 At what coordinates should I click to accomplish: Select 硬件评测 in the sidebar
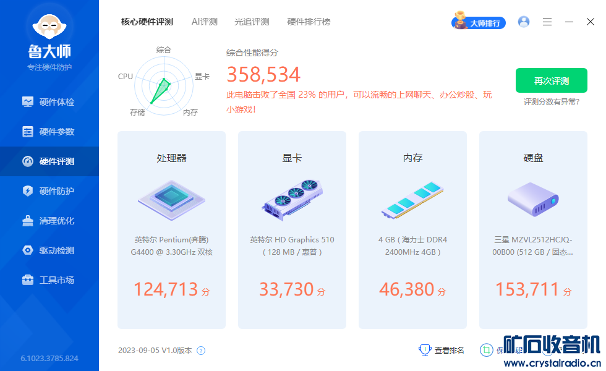tap(49, 161)
